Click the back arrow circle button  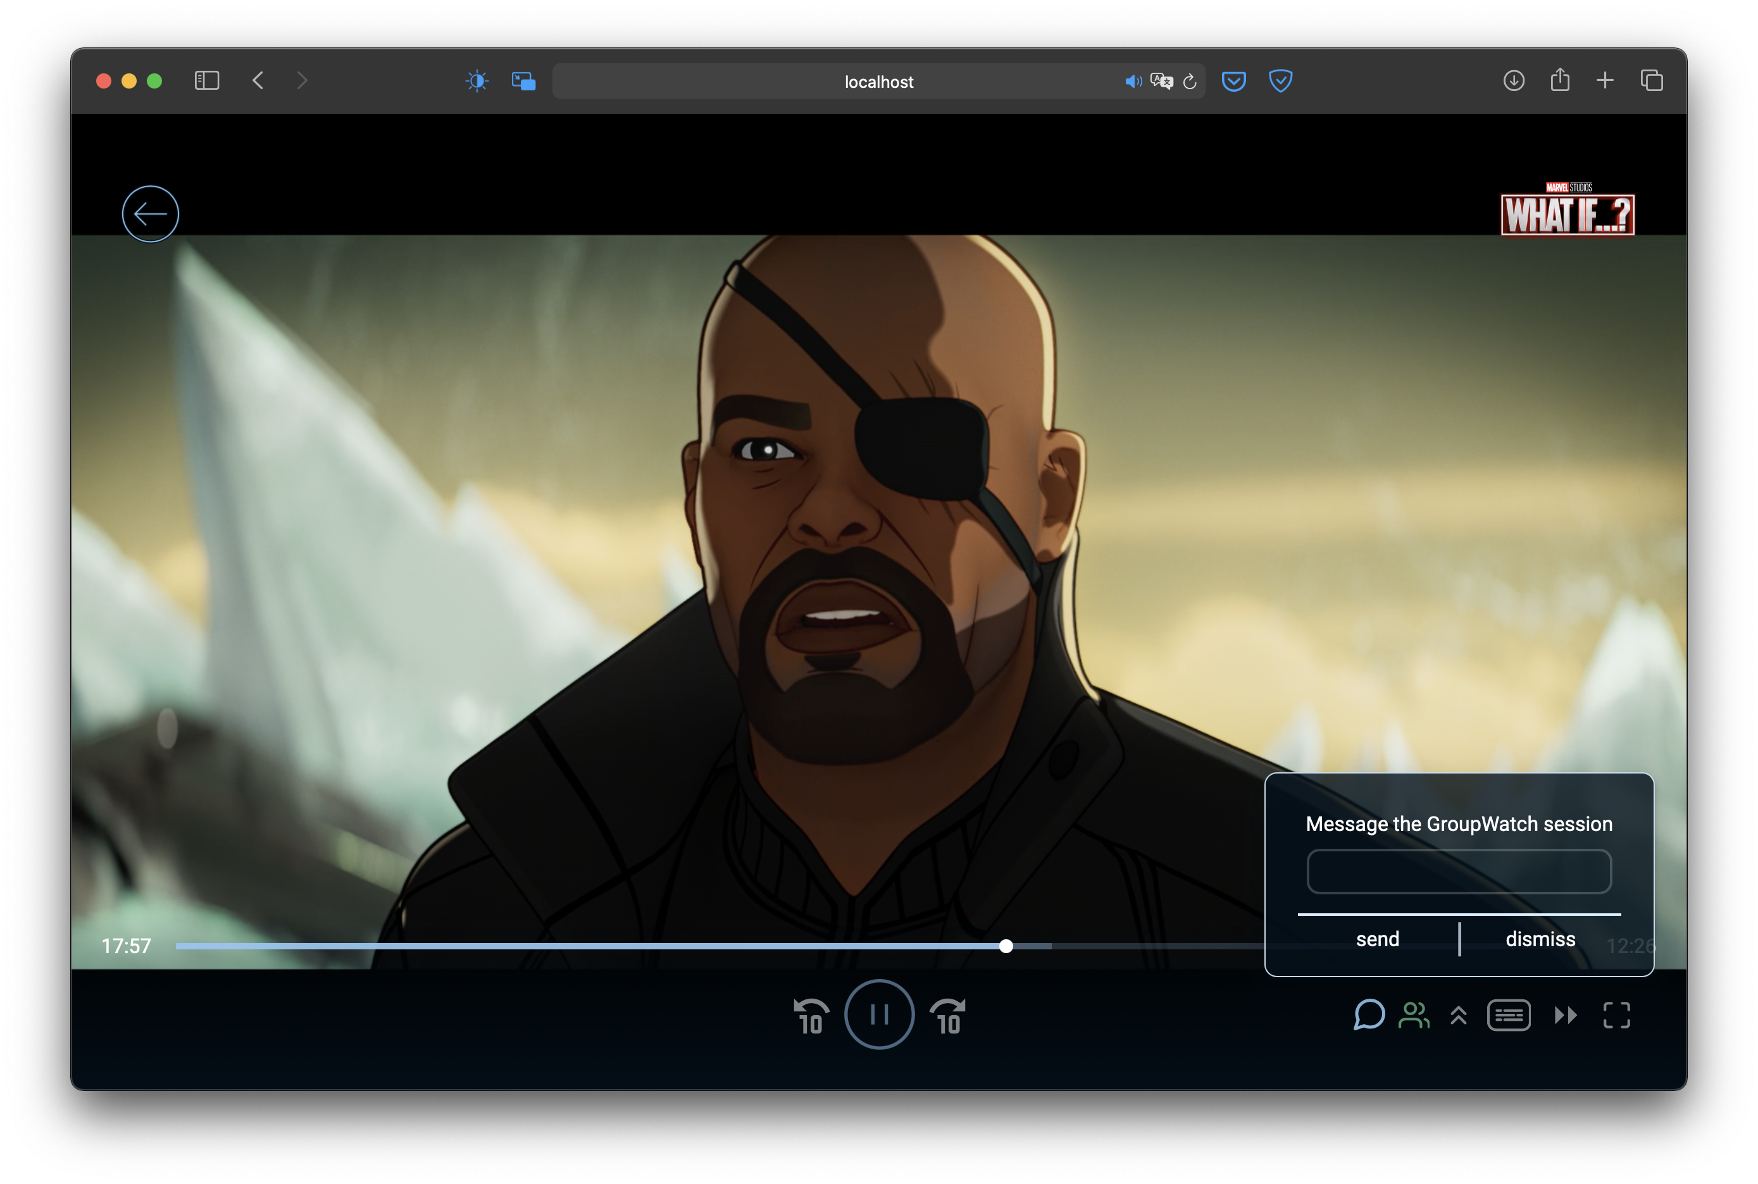point(151,214)
